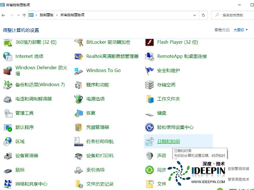Go forward with the forward arrow
Screen dimensions: 254x190
12,15
